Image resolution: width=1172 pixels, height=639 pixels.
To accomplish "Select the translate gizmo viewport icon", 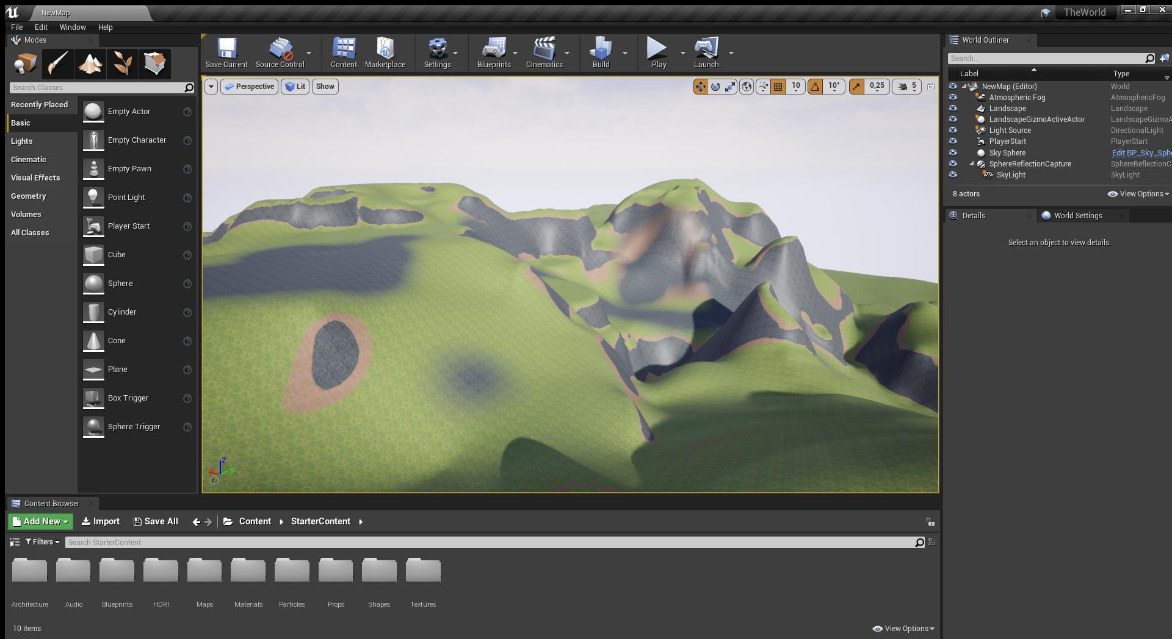I will pos(700,87).
